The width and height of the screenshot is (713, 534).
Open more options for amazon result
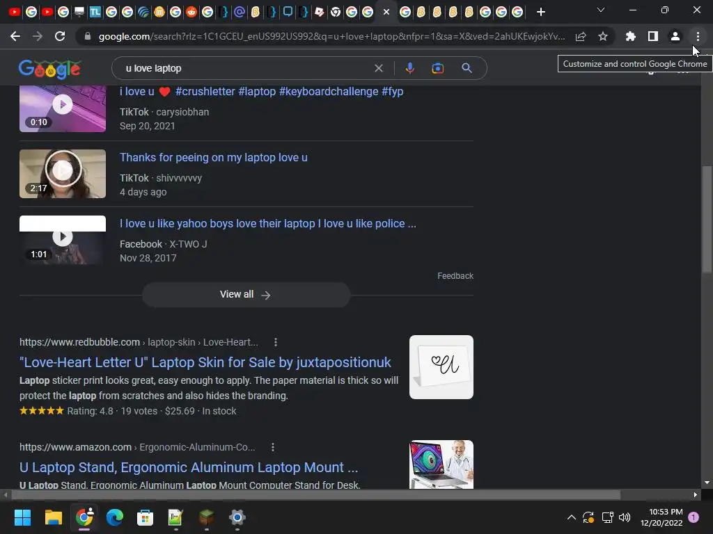point(273,447)
